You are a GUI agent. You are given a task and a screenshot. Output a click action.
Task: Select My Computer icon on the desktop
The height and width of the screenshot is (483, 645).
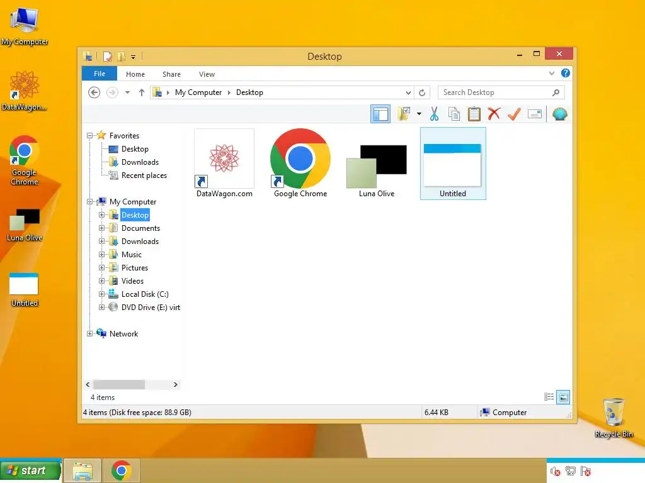pyautogui.click(x=25, y=26)
